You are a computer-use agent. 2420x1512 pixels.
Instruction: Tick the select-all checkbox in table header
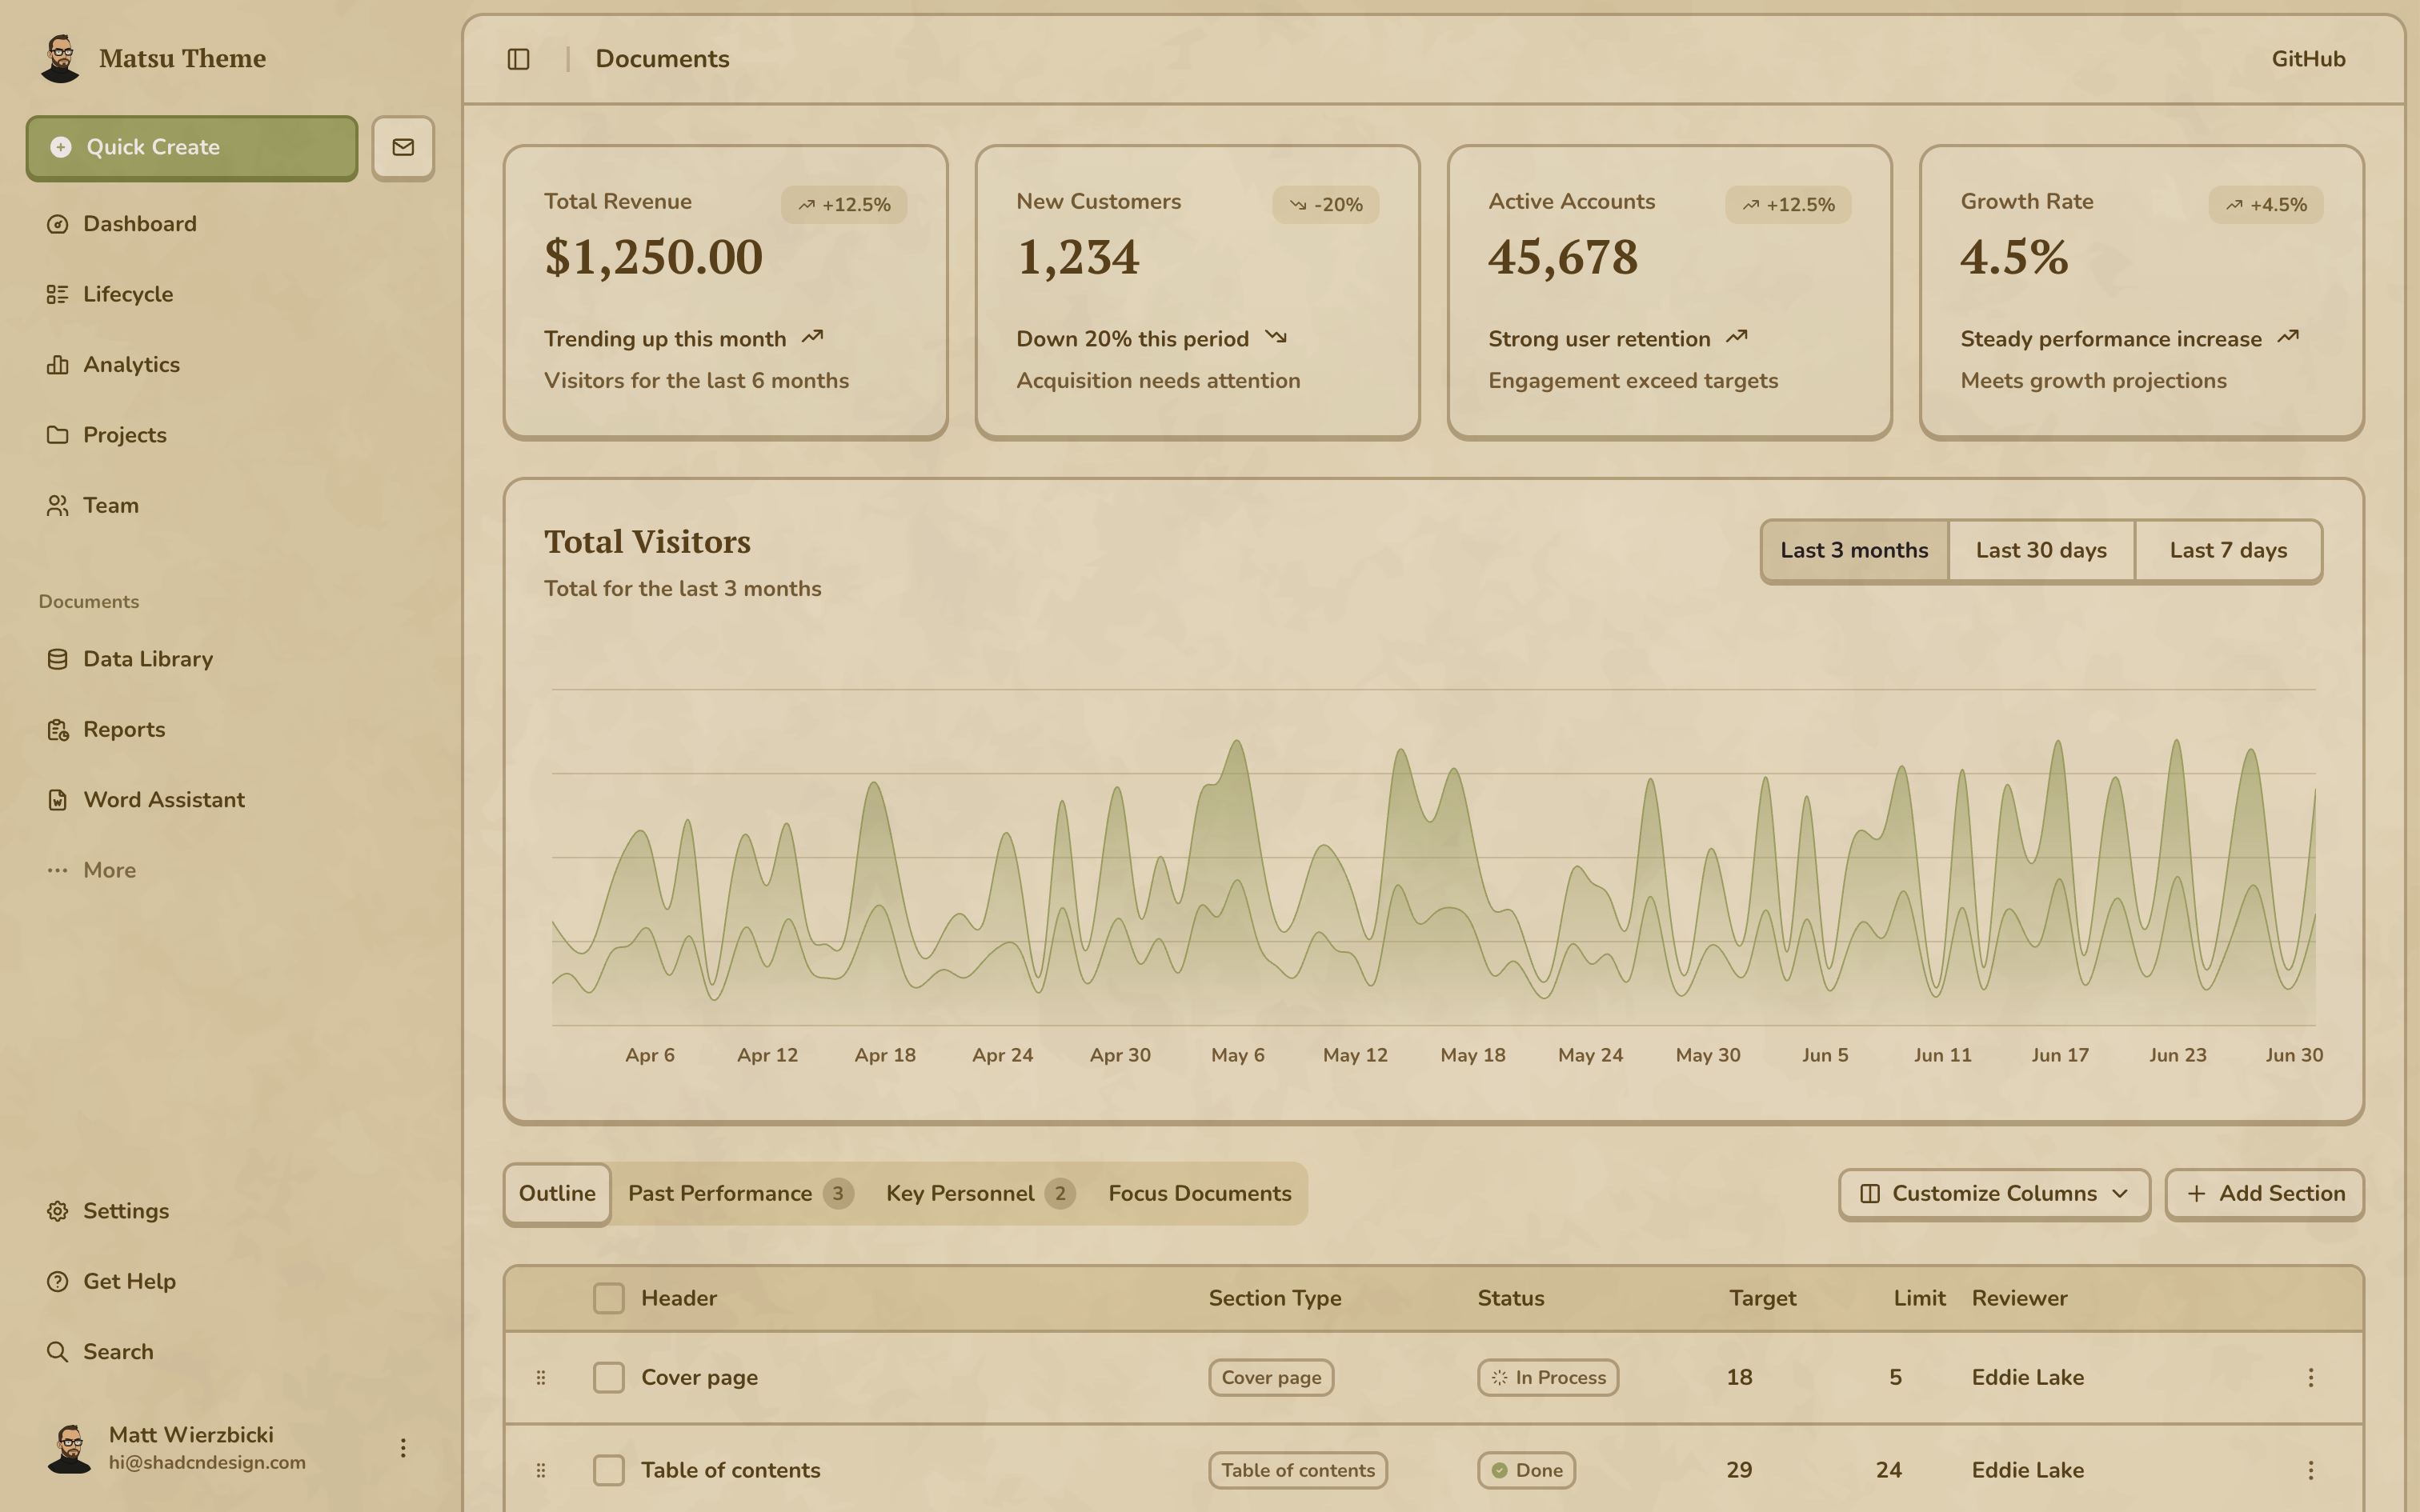pyautogui.click(x=608, y=1298)
